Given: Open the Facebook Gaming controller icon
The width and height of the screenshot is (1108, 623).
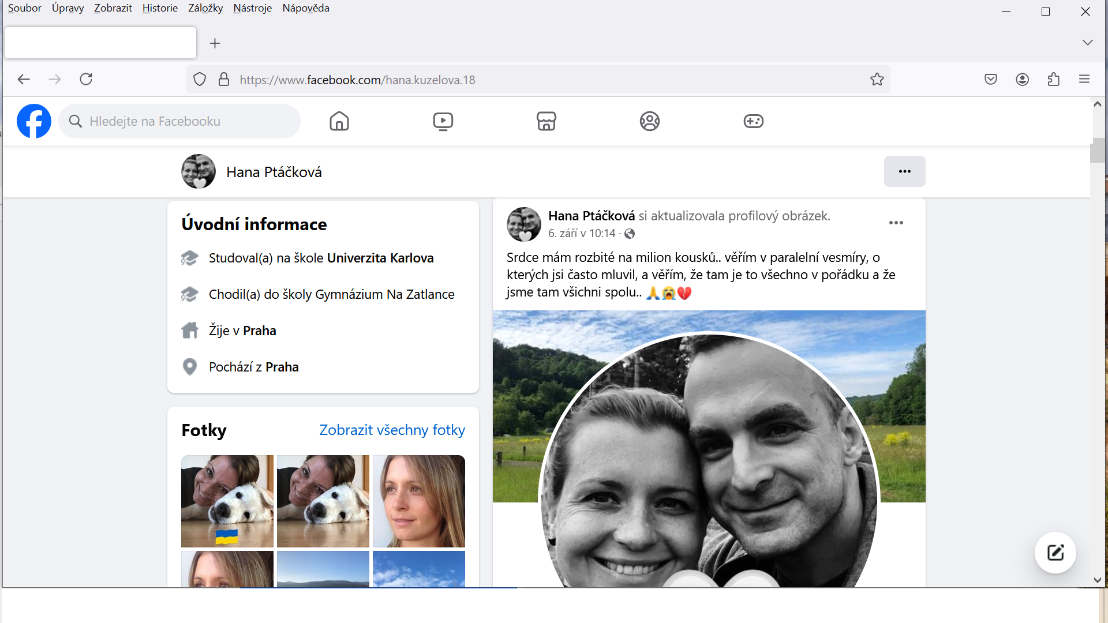Looking at the screenshot, I should coord(753,121).
